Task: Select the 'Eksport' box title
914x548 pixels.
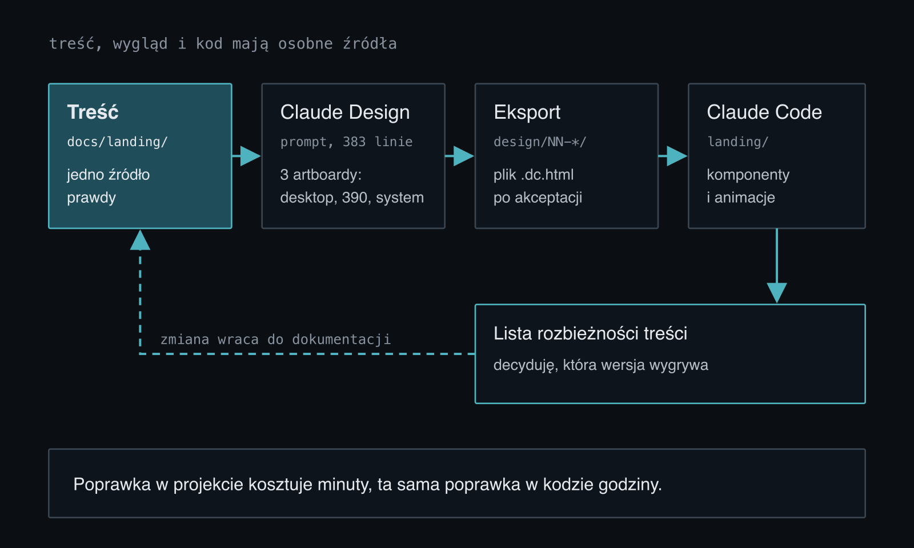Action: point(527,112)
